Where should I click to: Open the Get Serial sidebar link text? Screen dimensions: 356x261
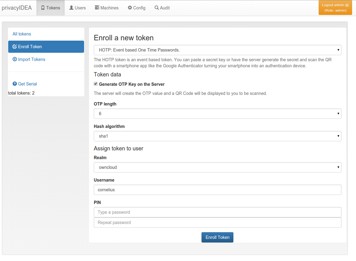point(28,84)
